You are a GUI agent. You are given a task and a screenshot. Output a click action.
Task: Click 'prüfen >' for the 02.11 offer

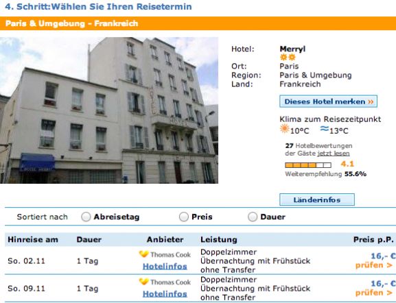[374, 265]
